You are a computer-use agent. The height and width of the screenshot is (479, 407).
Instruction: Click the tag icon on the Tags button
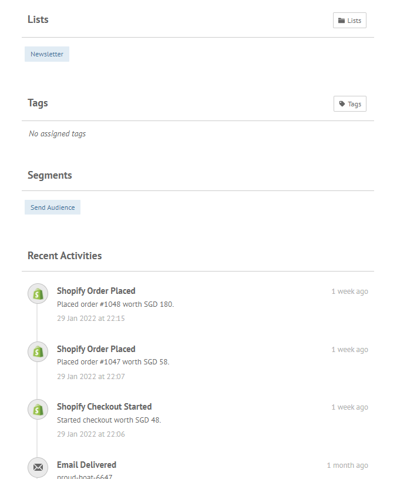[x=342, y=103]
